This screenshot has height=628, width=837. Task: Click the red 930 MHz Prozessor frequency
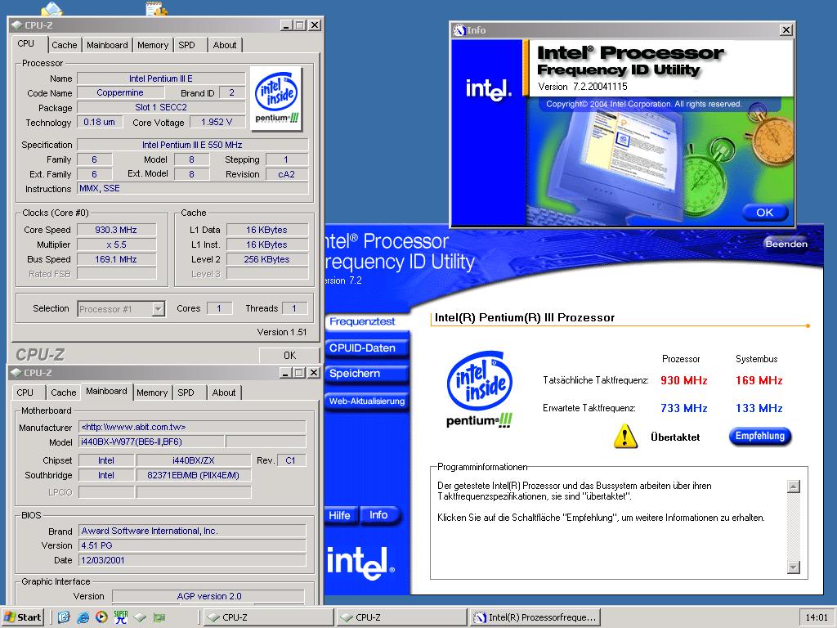[684, 380]
